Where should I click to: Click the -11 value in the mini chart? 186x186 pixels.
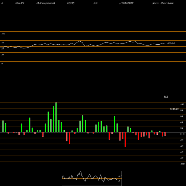tap(120, 176)
